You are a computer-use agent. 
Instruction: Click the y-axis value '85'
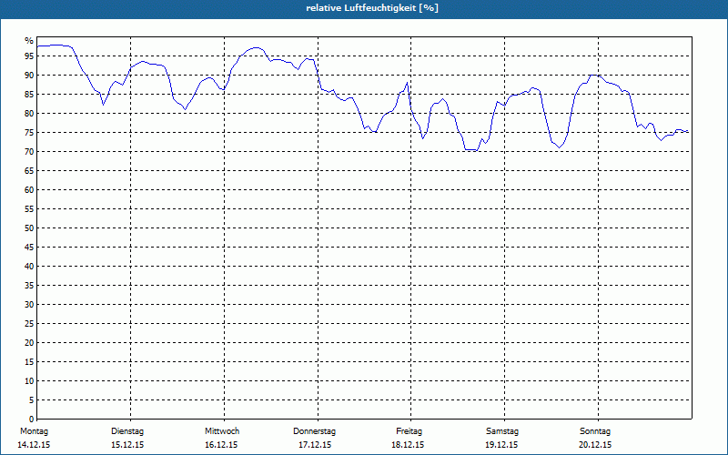click(29, 95)
